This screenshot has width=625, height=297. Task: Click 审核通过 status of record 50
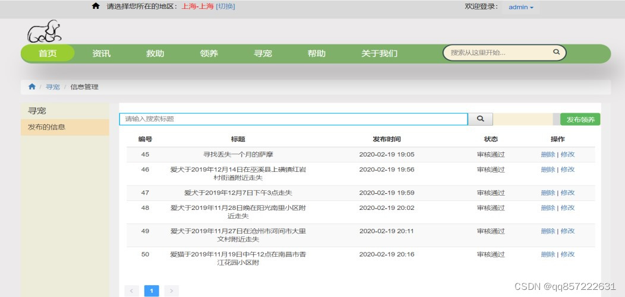[x=491, y=254]
